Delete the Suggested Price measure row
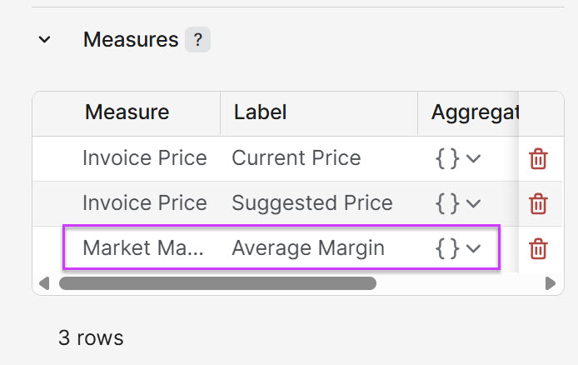Image resolution: width=578 pixels, height=365 pixels. (x=539, y=203)
